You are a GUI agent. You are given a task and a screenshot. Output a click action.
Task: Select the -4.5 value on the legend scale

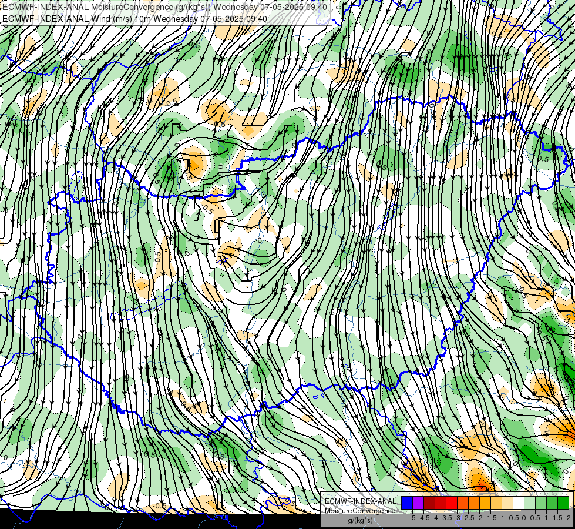[x=423, y=518]
